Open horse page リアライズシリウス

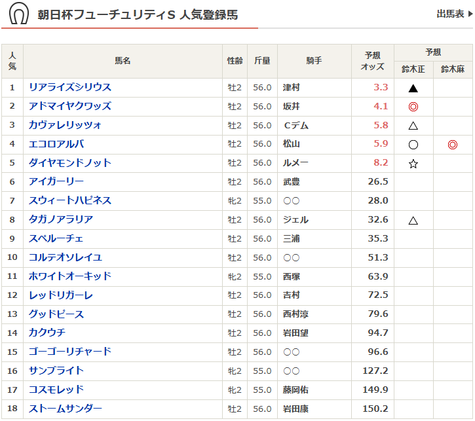[70, 87]
